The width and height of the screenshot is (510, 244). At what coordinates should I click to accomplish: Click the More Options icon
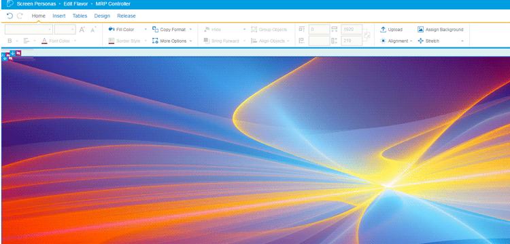tap(155, 41)
